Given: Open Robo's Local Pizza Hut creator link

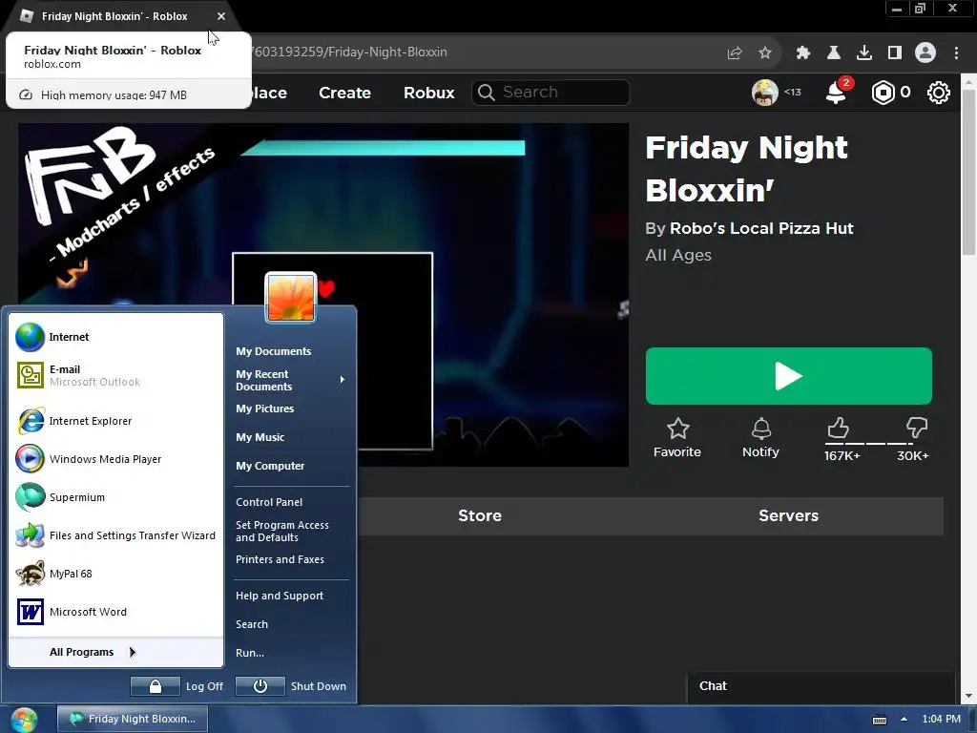Looking at the screenshot, I should pyautogui.click(x=761, y=229).
